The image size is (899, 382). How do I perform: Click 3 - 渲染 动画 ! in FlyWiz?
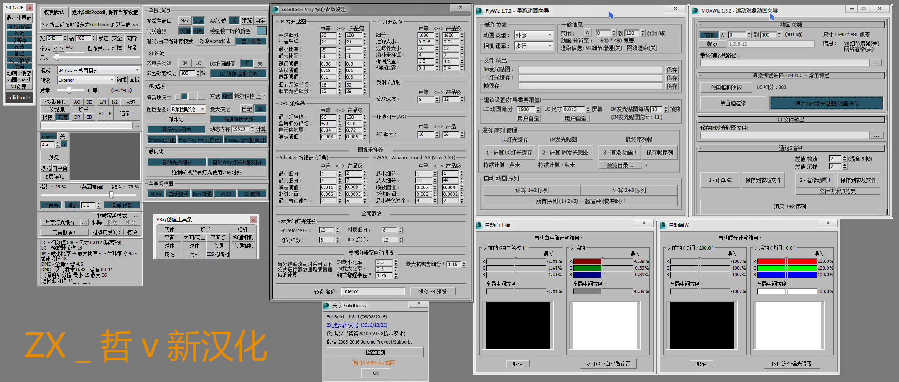[x=619, y=153]
